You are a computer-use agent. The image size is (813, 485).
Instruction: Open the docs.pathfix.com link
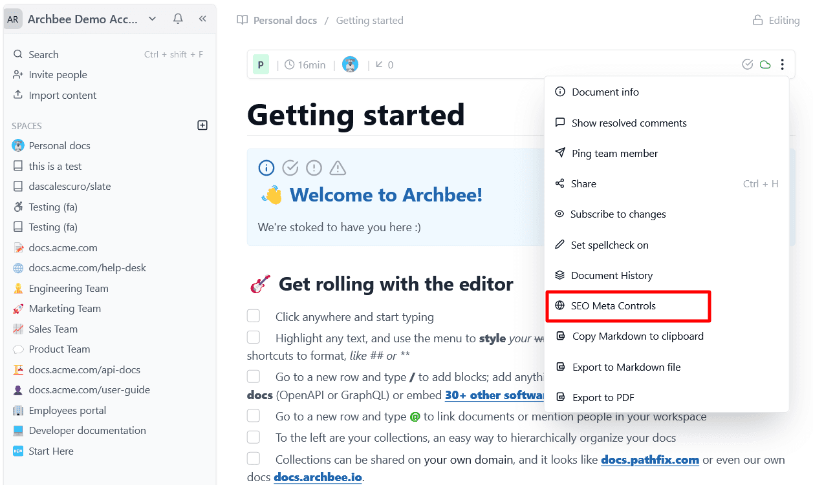click(x=649, y=460)
